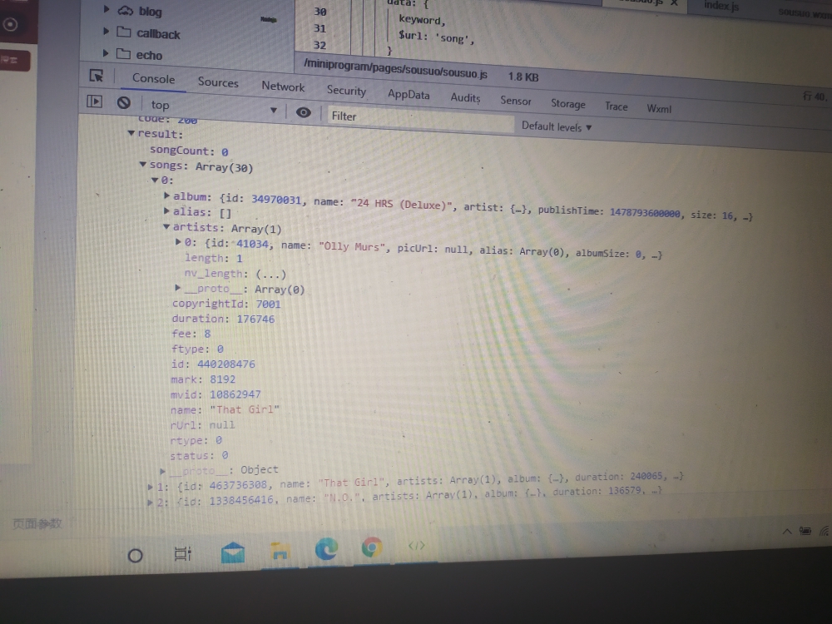Image resolution: width=832 pixels, height=624 pixels.
Task: Open the Audits tab
Action: pyautogui.click(x=465, y=97)
